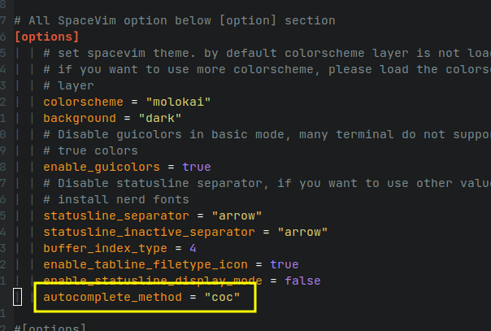The image size is (491, 331).
Task: Place cursor on the "coc" string value
Action: [x=222, y=297]
